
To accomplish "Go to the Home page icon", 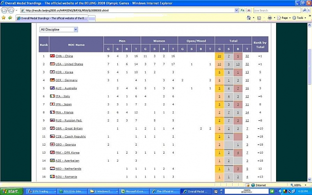I will [249, 18].
